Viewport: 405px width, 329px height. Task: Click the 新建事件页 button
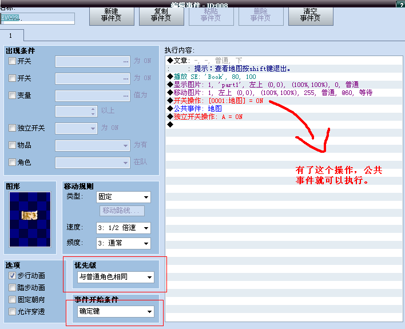tap(112, 16)
